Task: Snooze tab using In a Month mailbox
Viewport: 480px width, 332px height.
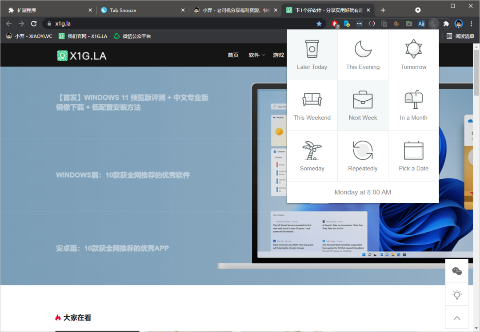Action: pos(413,106)
